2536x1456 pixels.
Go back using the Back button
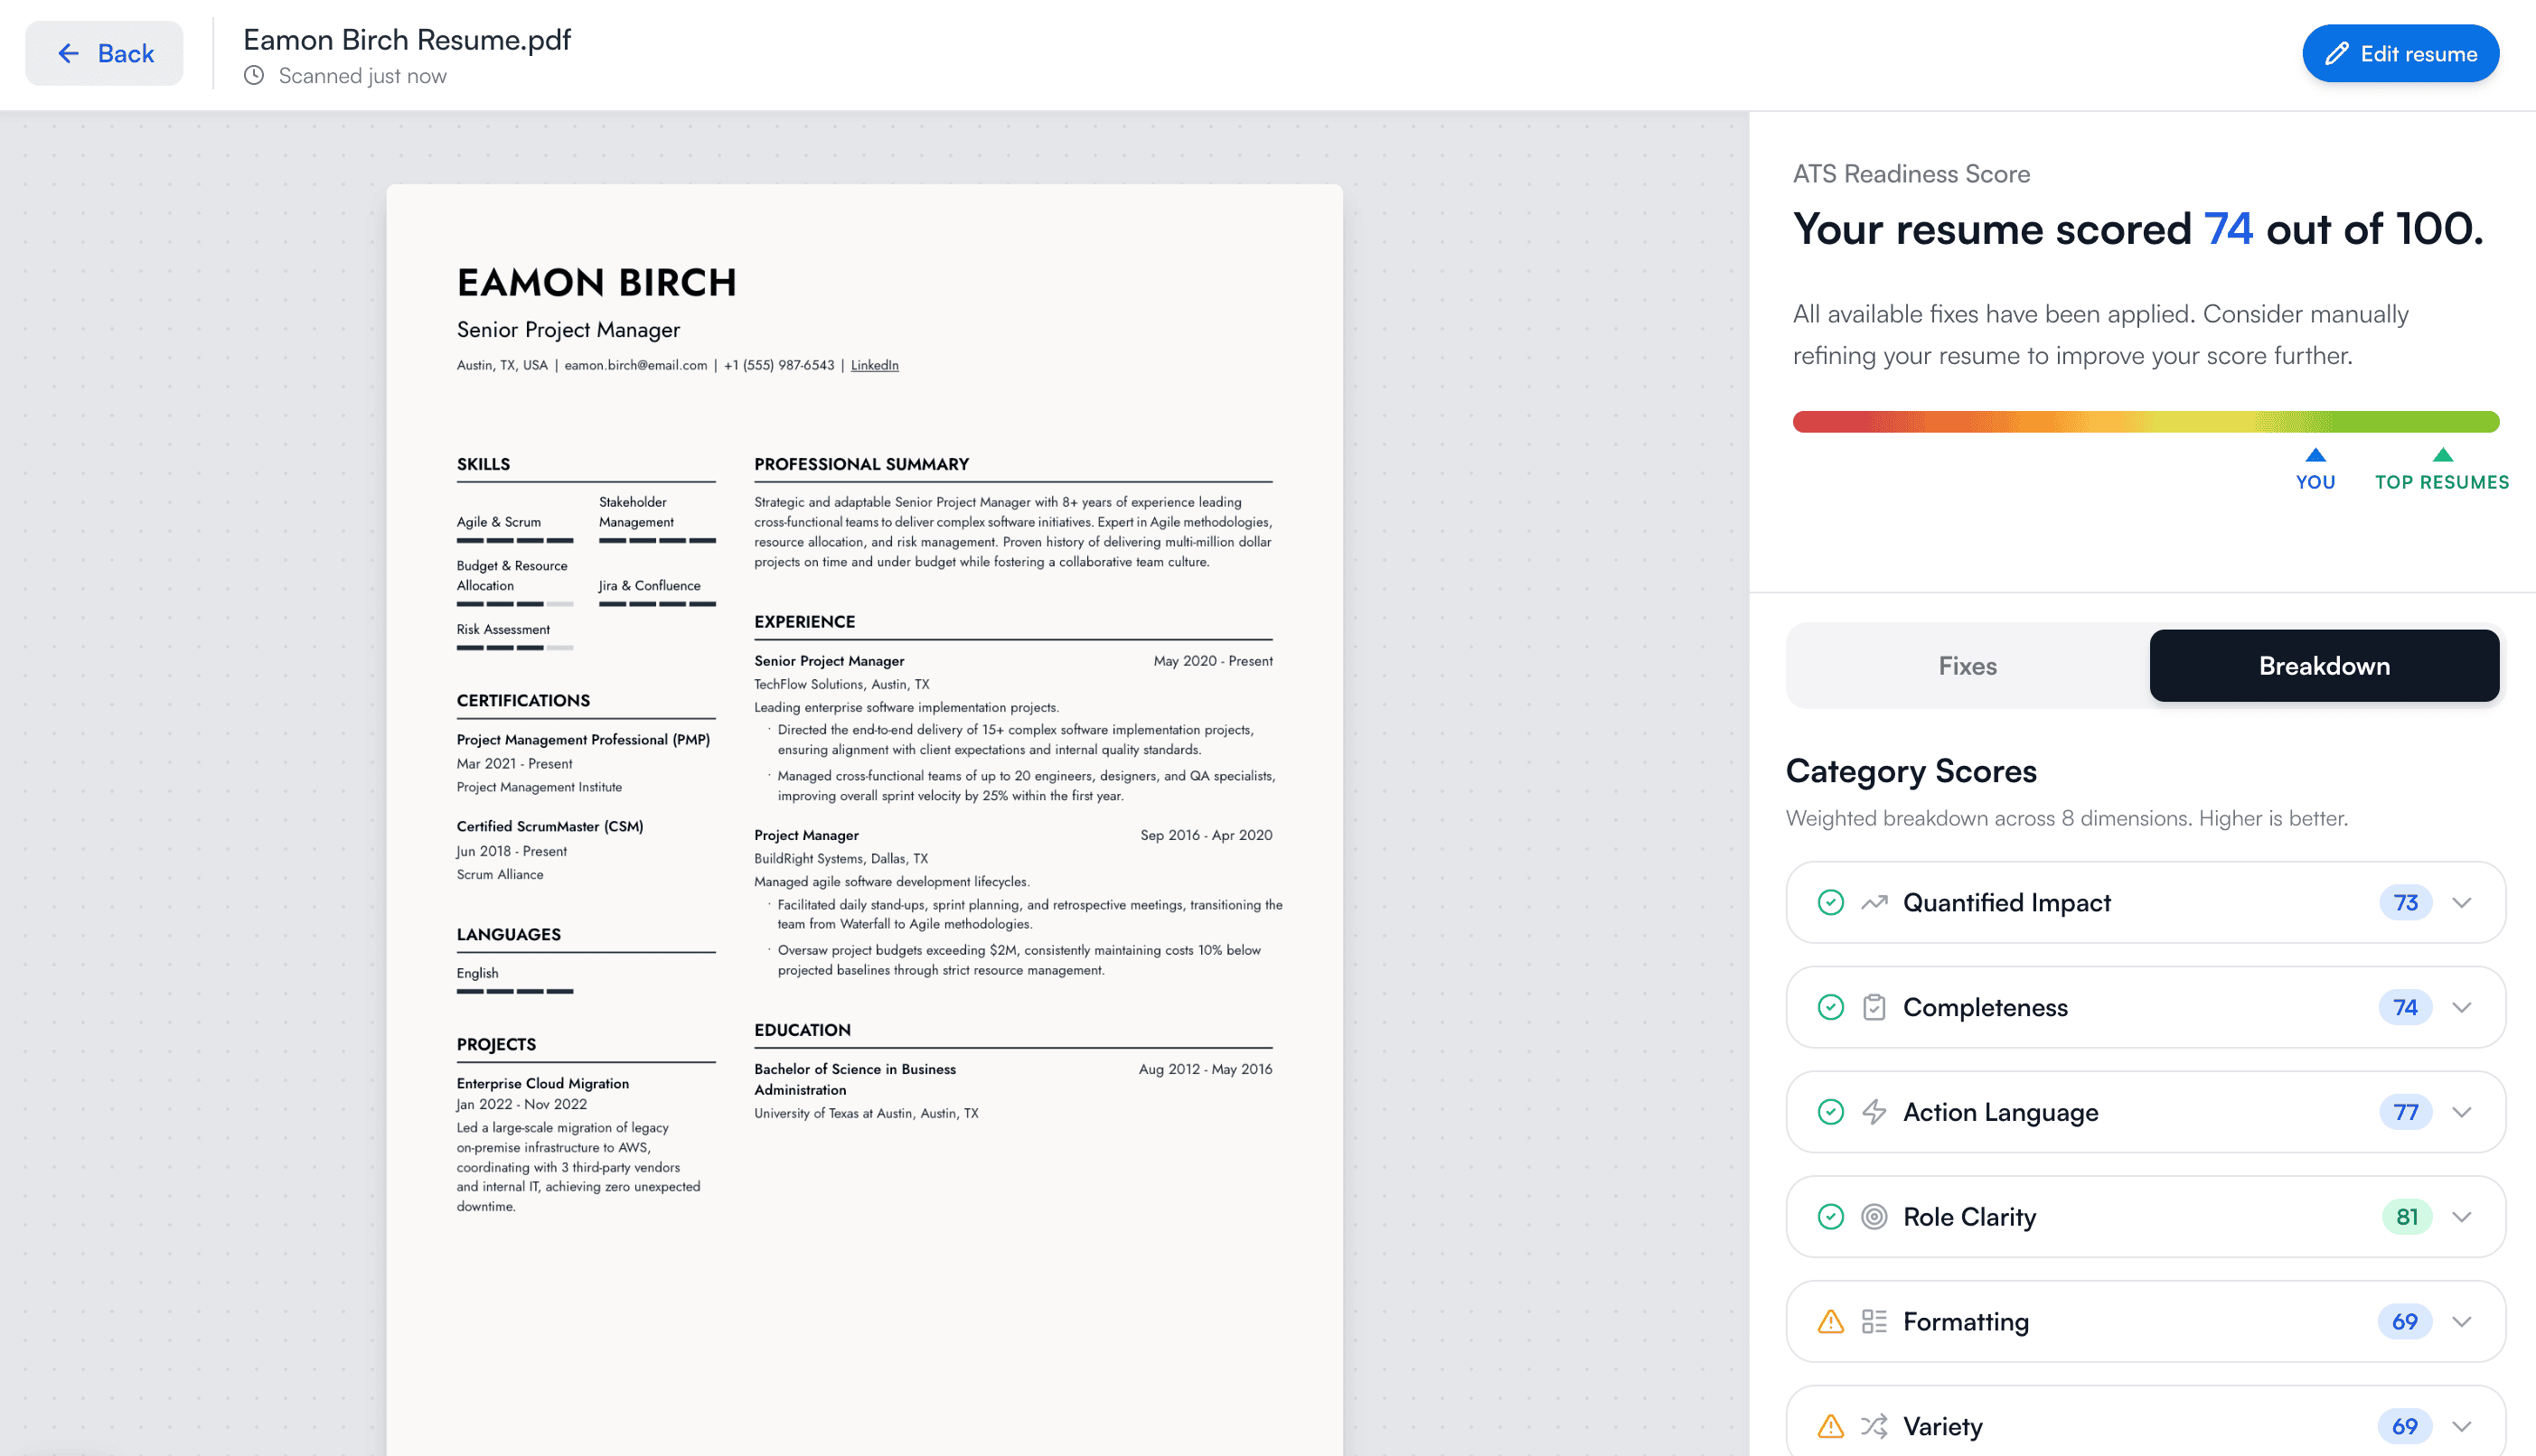(104, 54)
